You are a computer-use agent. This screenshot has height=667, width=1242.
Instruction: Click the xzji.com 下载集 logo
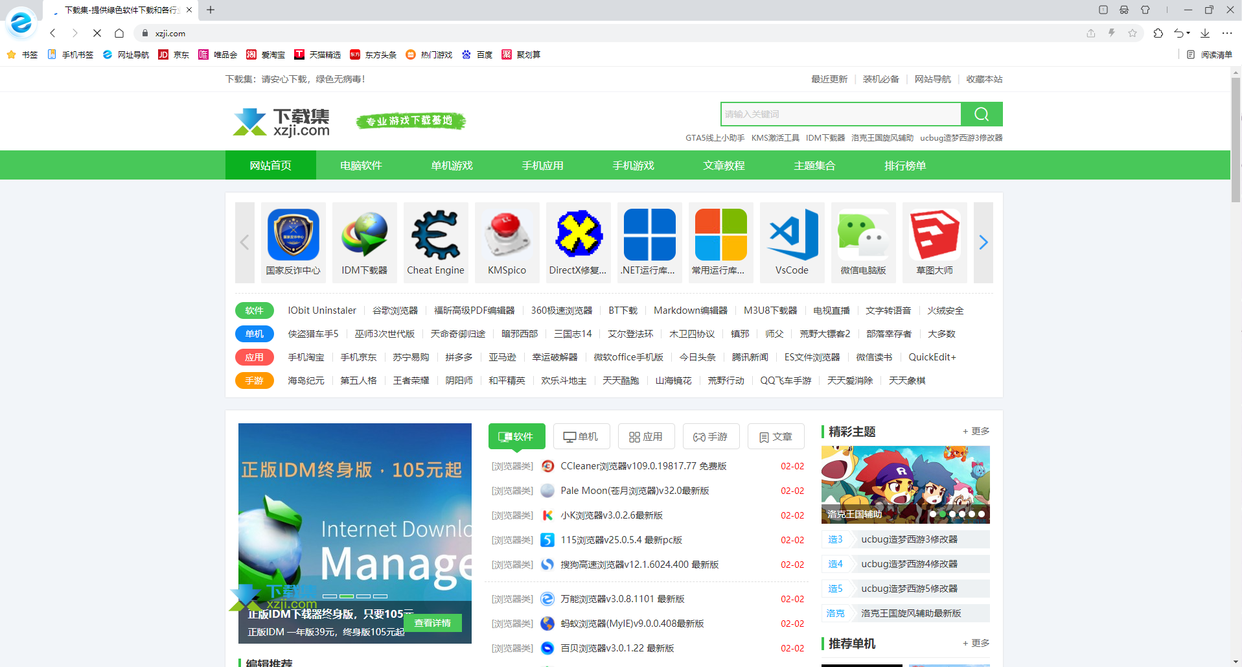(x=281, y=122)
